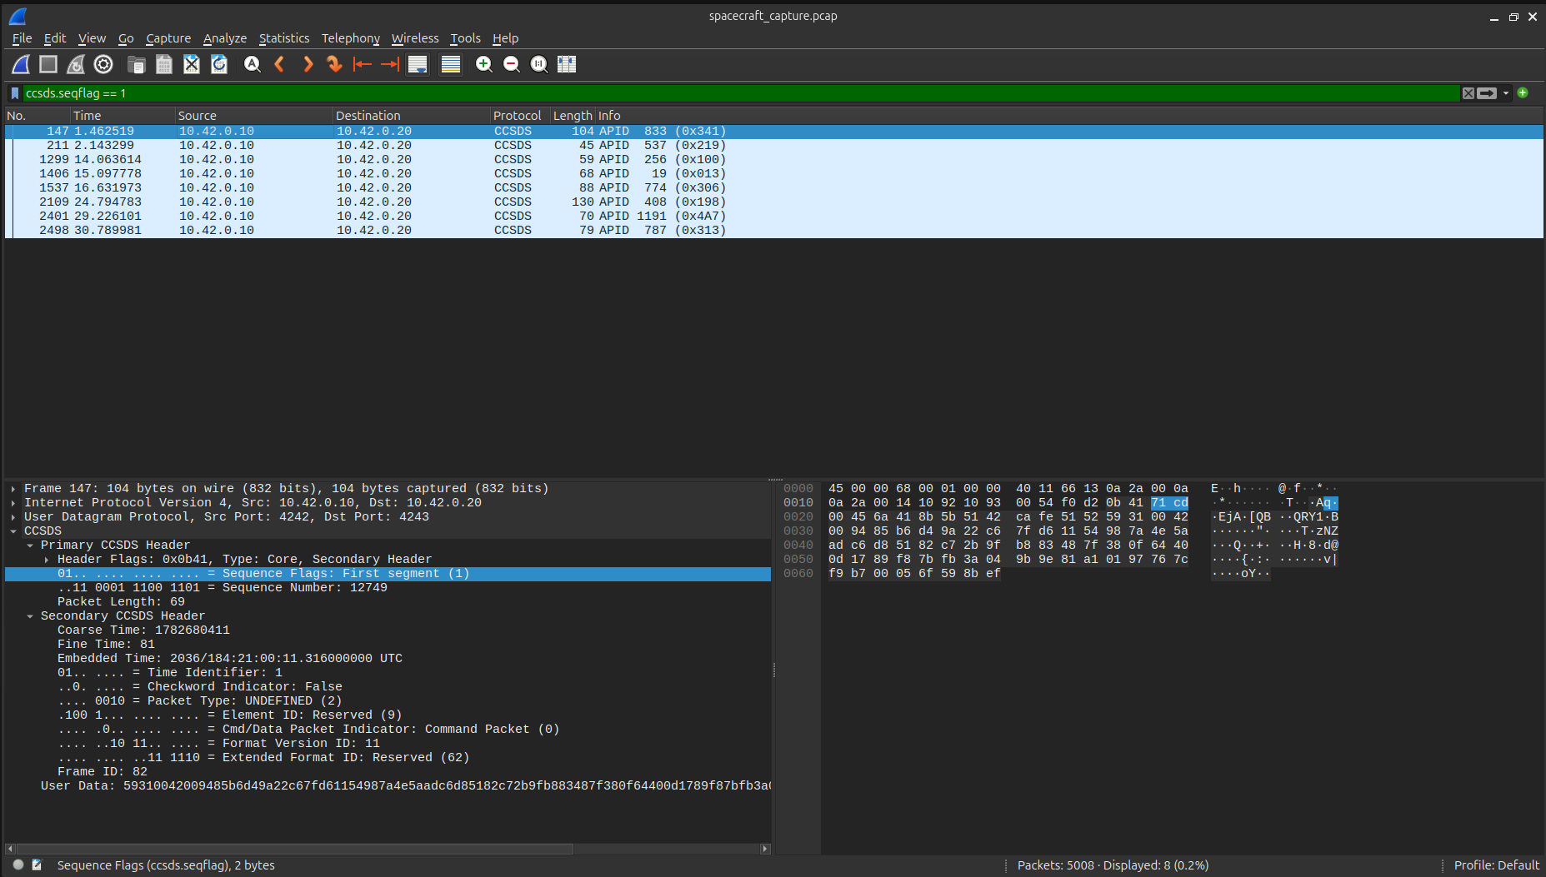Click hex bytes 71 cd highlighted
Viewport: 1546px width, 877px height.
point(1169,503)
